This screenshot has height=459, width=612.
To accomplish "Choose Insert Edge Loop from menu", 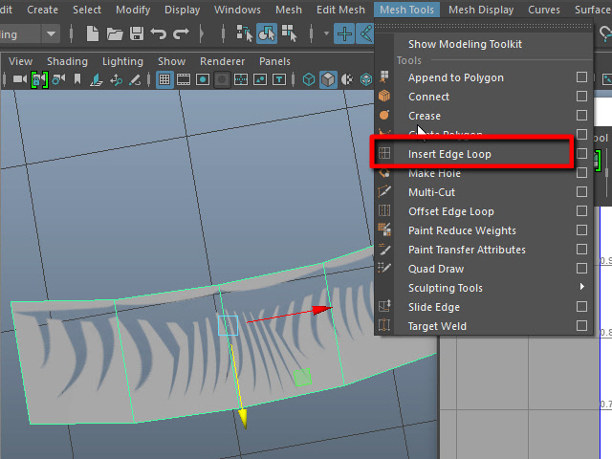I will point(449,154).
